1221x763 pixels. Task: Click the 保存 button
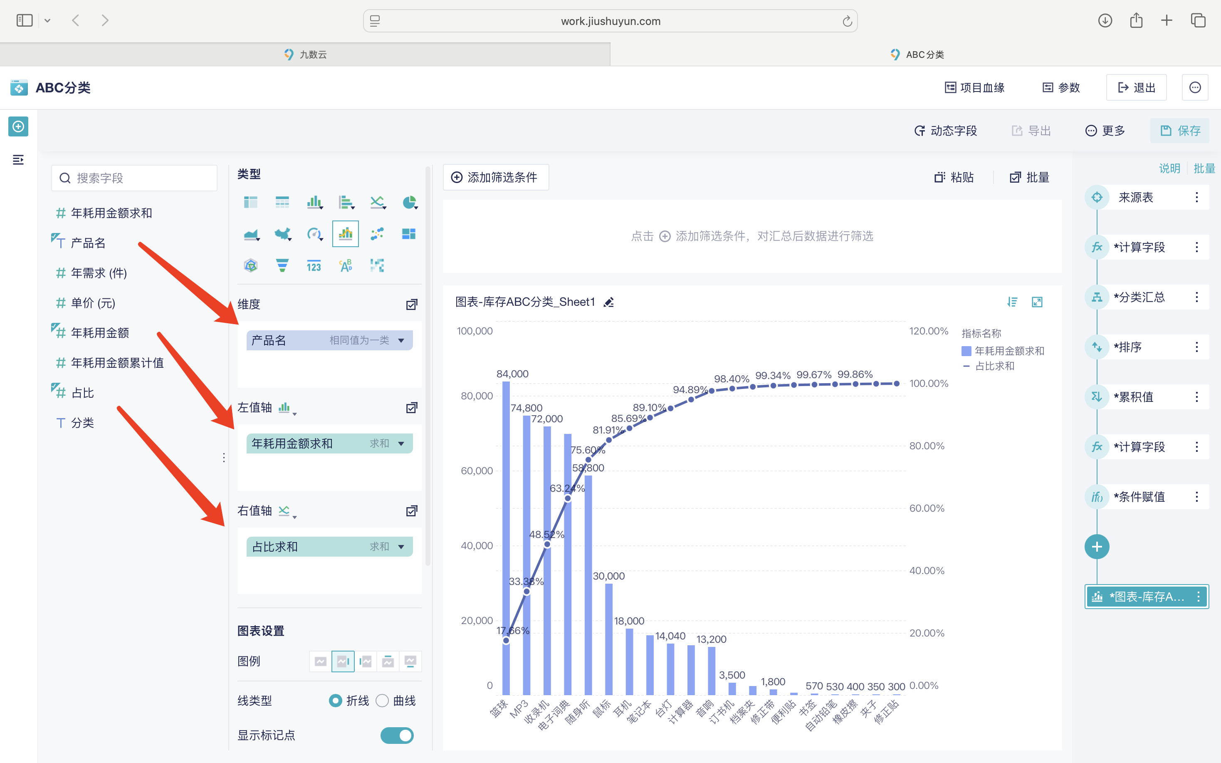(1180, 131)
